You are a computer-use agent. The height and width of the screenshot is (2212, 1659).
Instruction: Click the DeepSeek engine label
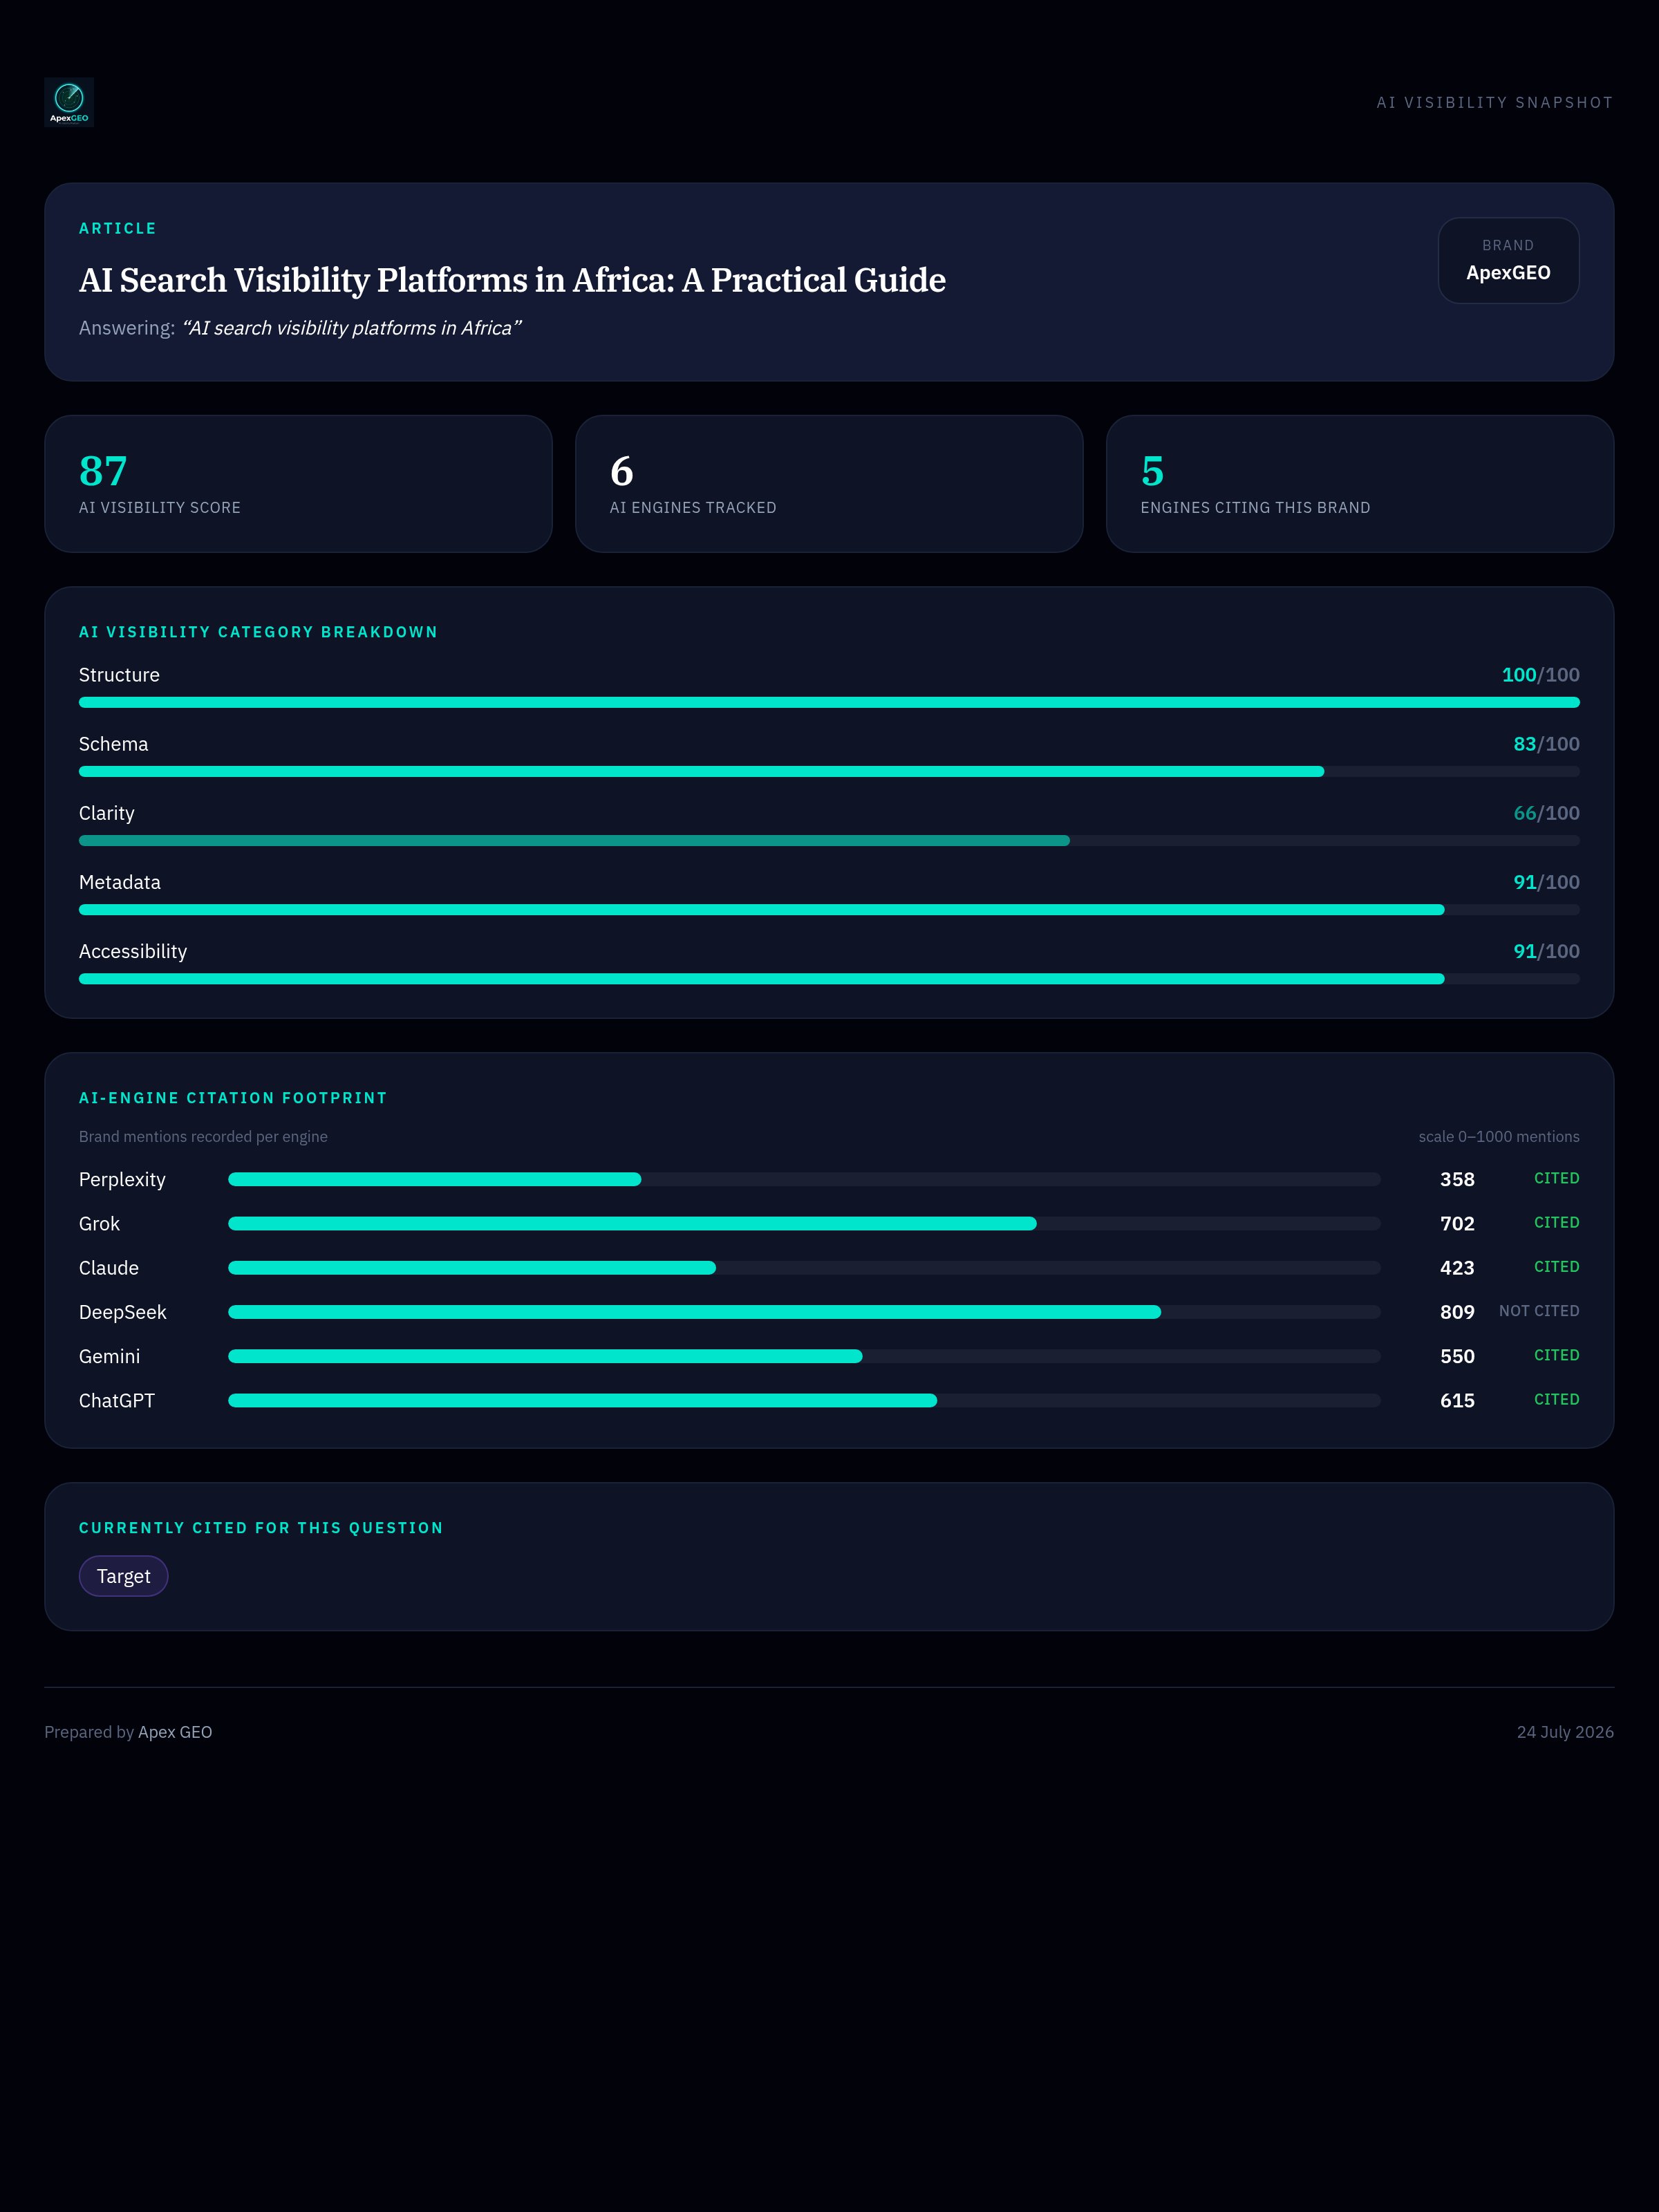tap(123, 1312)
